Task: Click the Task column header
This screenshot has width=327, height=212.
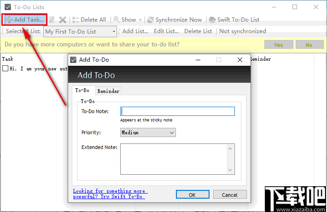Action: pyautogui.click(x=8, y=59)
